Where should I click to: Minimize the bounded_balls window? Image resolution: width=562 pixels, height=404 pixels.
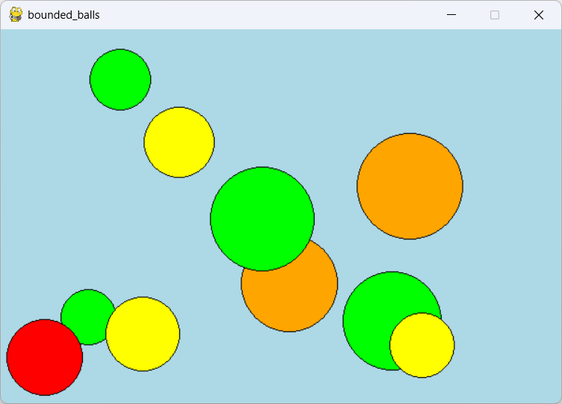(x=451, y=15)
